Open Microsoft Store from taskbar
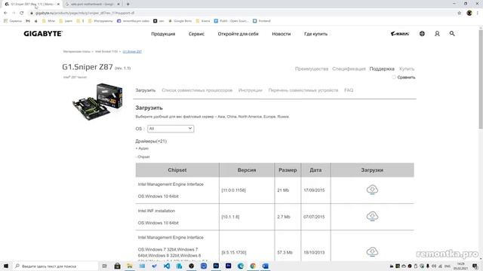 118,266
